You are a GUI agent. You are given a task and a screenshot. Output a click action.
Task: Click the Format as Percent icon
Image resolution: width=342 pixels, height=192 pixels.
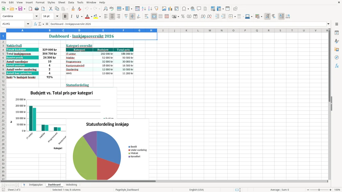click(183, 16)
